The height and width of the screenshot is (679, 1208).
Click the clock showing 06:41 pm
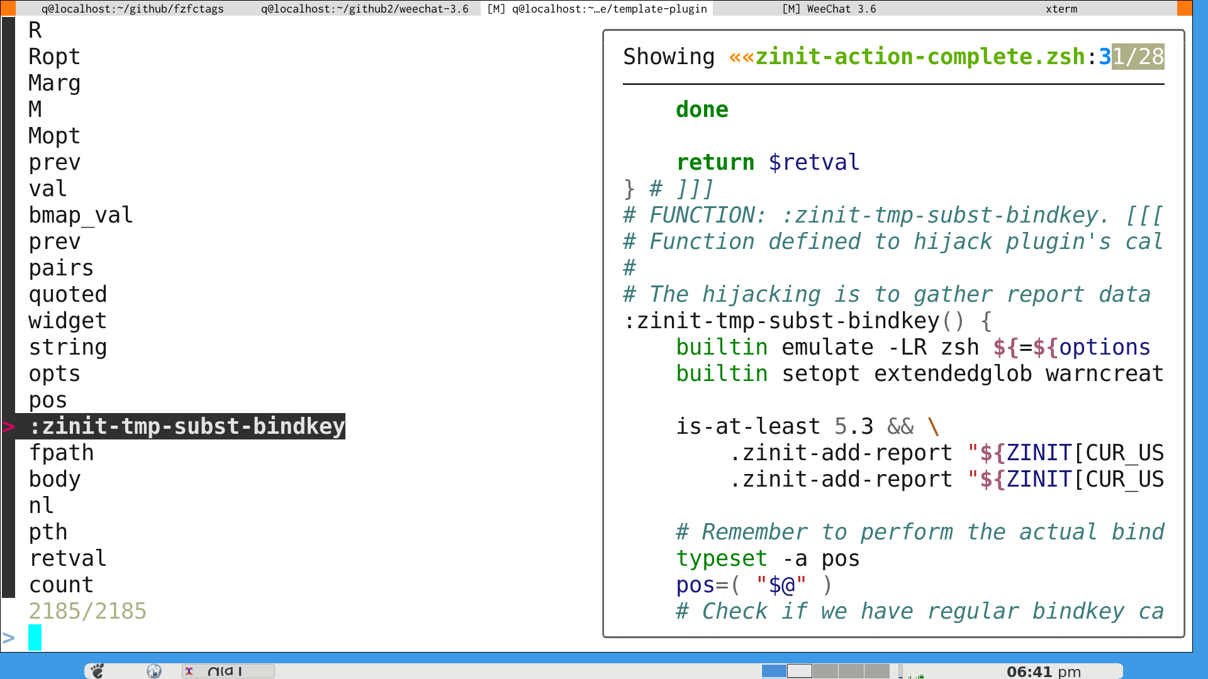(x=1043, y=671)
